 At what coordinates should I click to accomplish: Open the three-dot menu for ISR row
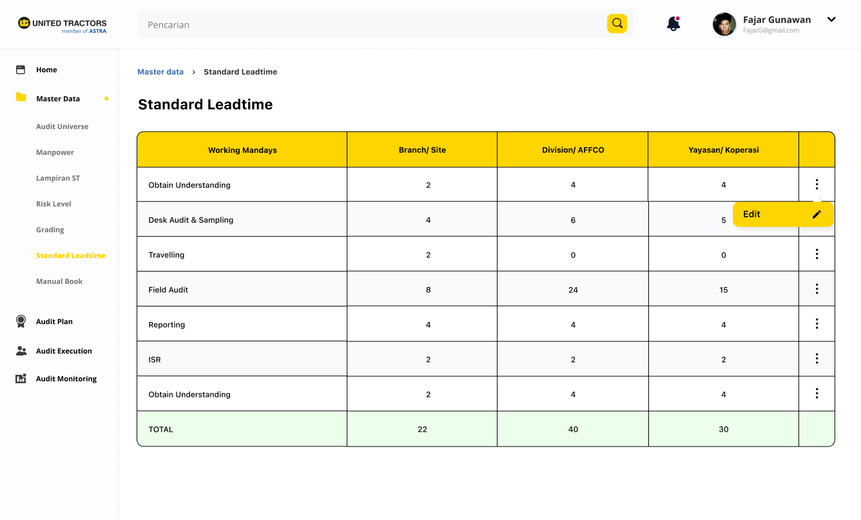point(817,359)
